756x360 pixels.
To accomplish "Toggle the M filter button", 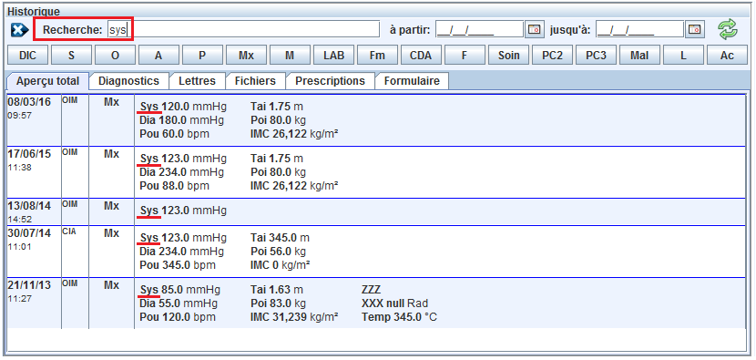I will [x=291, y=55].
